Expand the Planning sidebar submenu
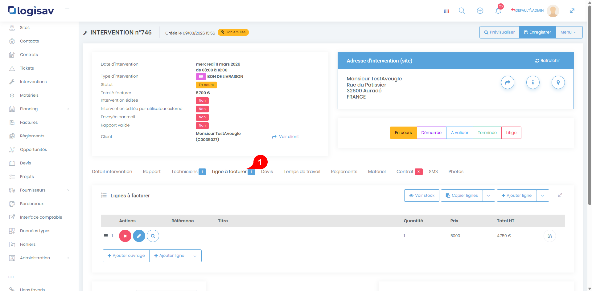This screenshot has height=291, width=592. click(x=68, y=109)
